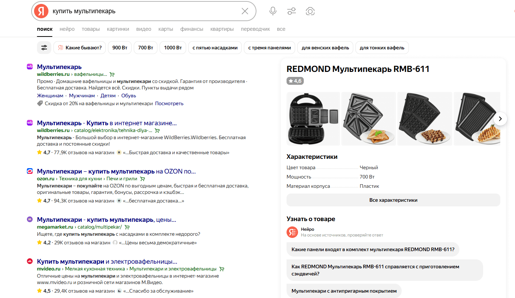Apply the '700 Вт' filter chip
The height and width of the screenshot is (298, 515).
tap(146, 48)
